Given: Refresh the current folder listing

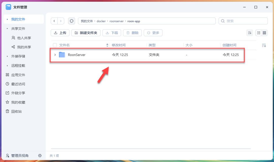Looking at the screenshot, I should pyautogui.click(x=72, y=21).
